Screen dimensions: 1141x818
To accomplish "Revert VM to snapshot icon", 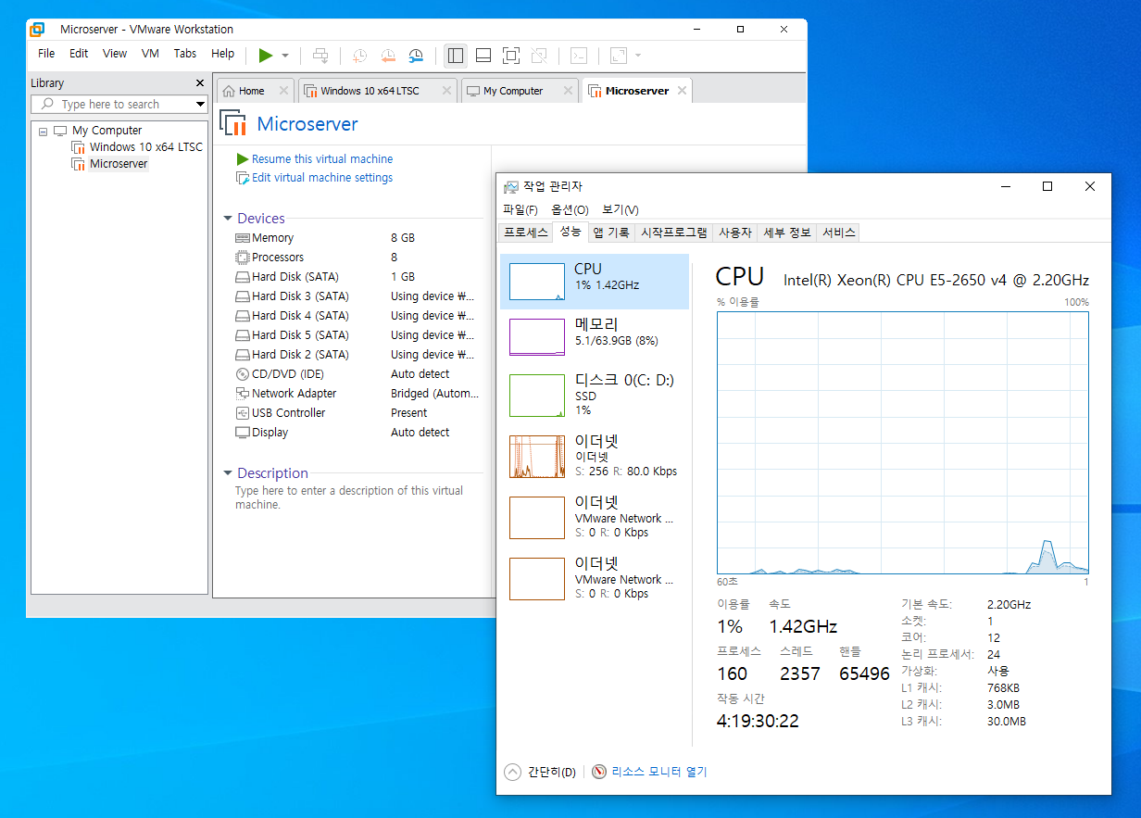I will pyautogui.click(x=388, y=56).
